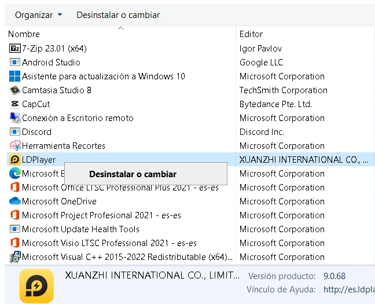The height and width of the screenshot is (304, 375).
Task: Choose Desinstalar o cambiar in context menu
Action: click(x=133, y=174)
